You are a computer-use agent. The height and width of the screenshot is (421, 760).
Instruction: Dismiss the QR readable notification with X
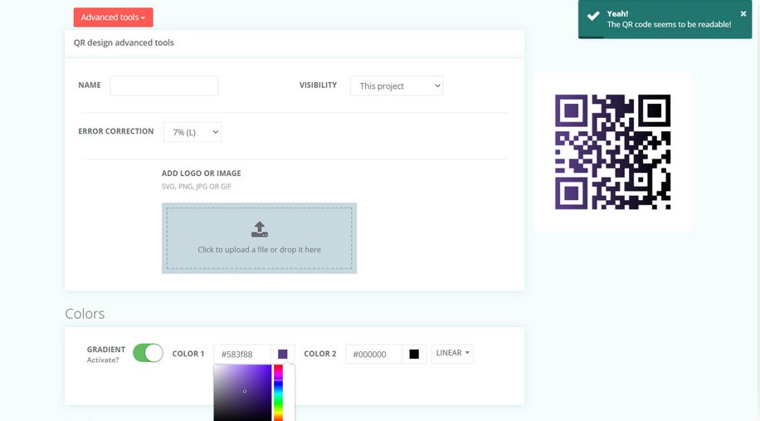pyautogui.click(x=743, y=14)
